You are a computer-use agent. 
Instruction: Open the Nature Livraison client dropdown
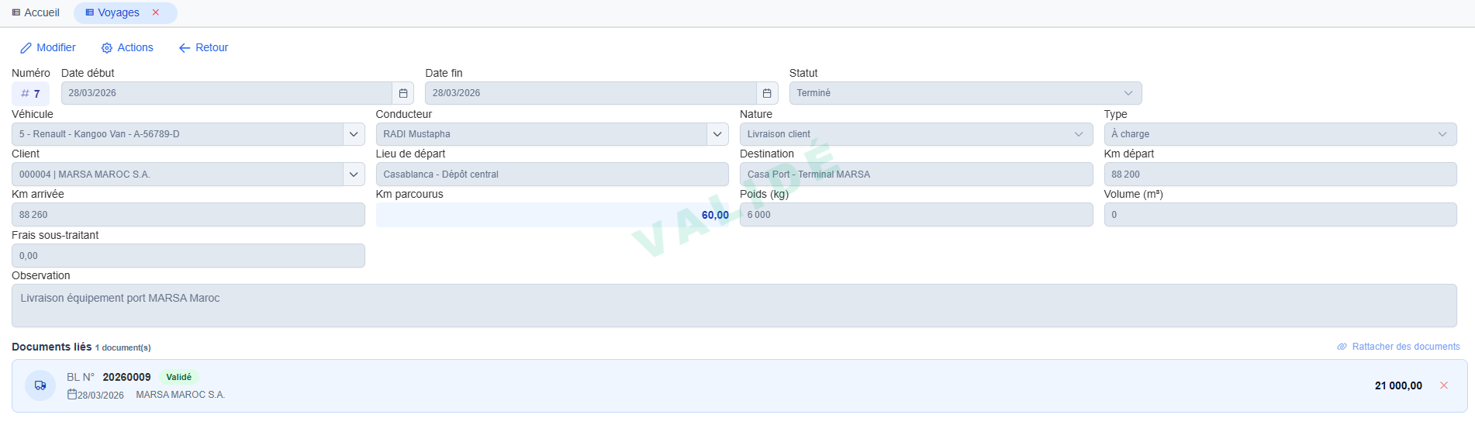[x=916, y=134]
